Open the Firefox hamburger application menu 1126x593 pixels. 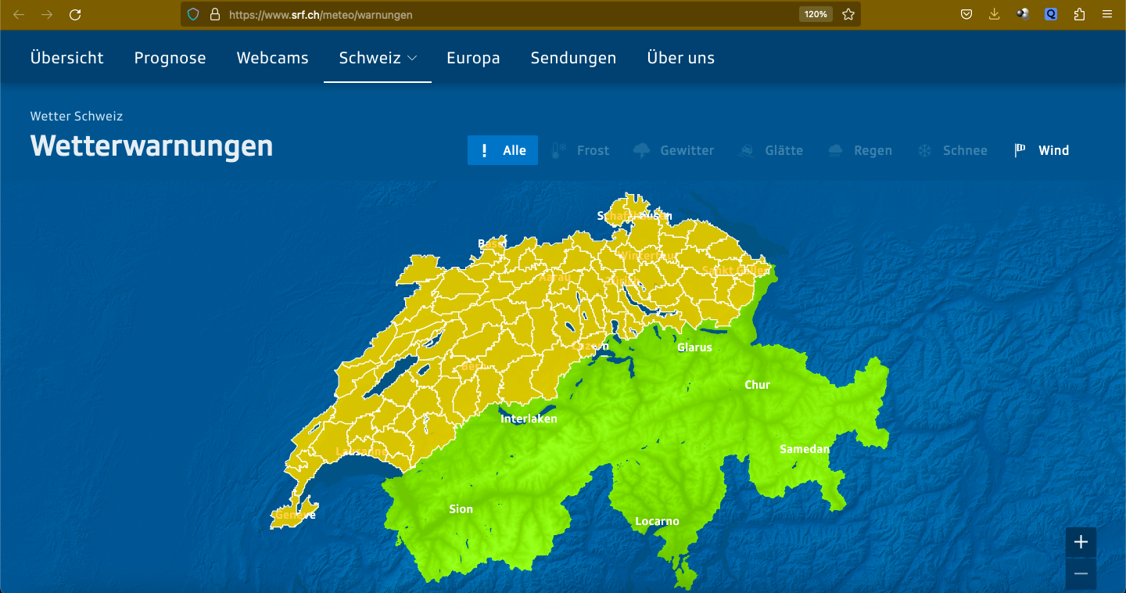tap(1107, 14)
